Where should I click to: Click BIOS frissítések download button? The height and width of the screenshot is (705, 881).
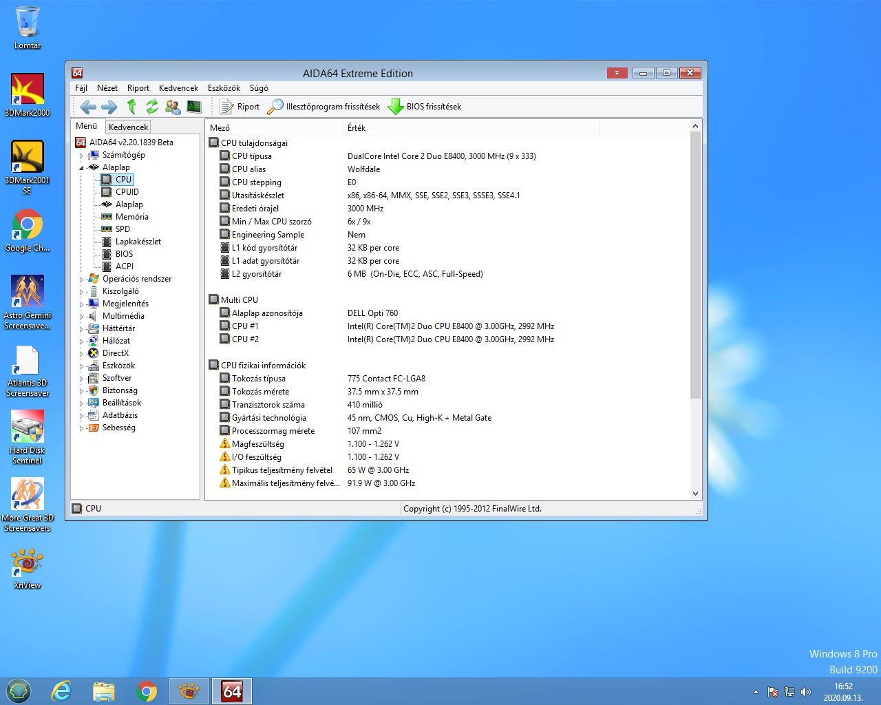425,107
